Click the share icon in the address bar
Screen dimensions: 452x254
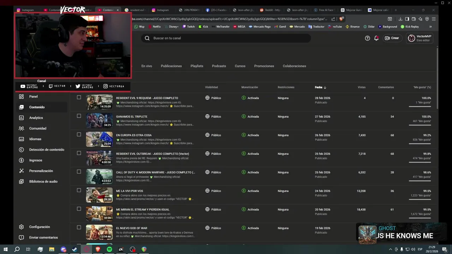pyautogui.click(x=333, y=19)
